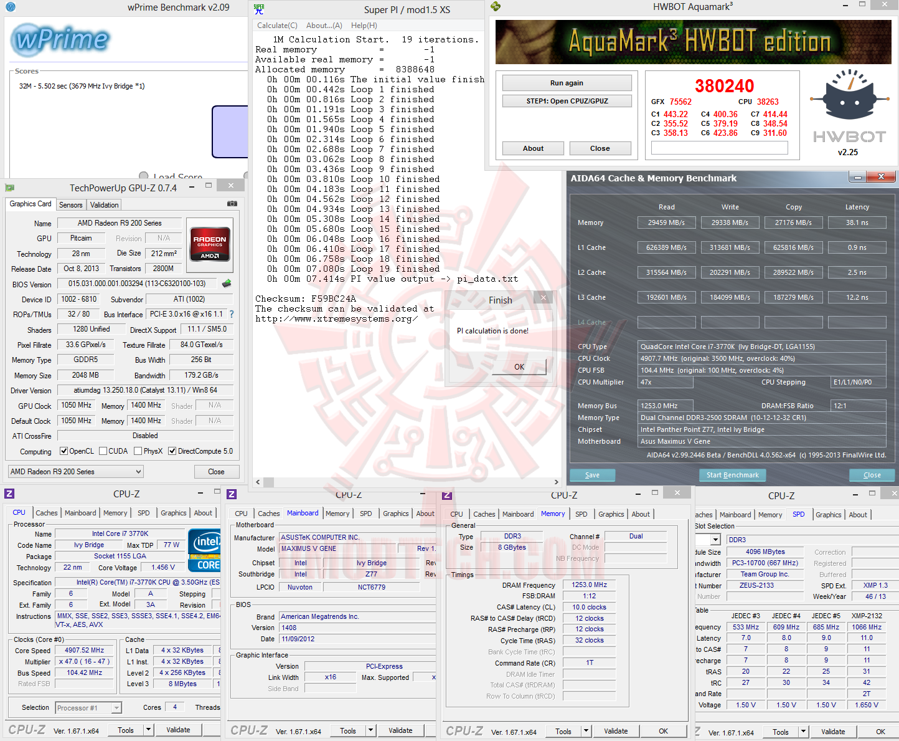The width and height of the screenshot is (899, 741).
Task: Click Start Benchmark in AIDA64
Action: [733, 475]
